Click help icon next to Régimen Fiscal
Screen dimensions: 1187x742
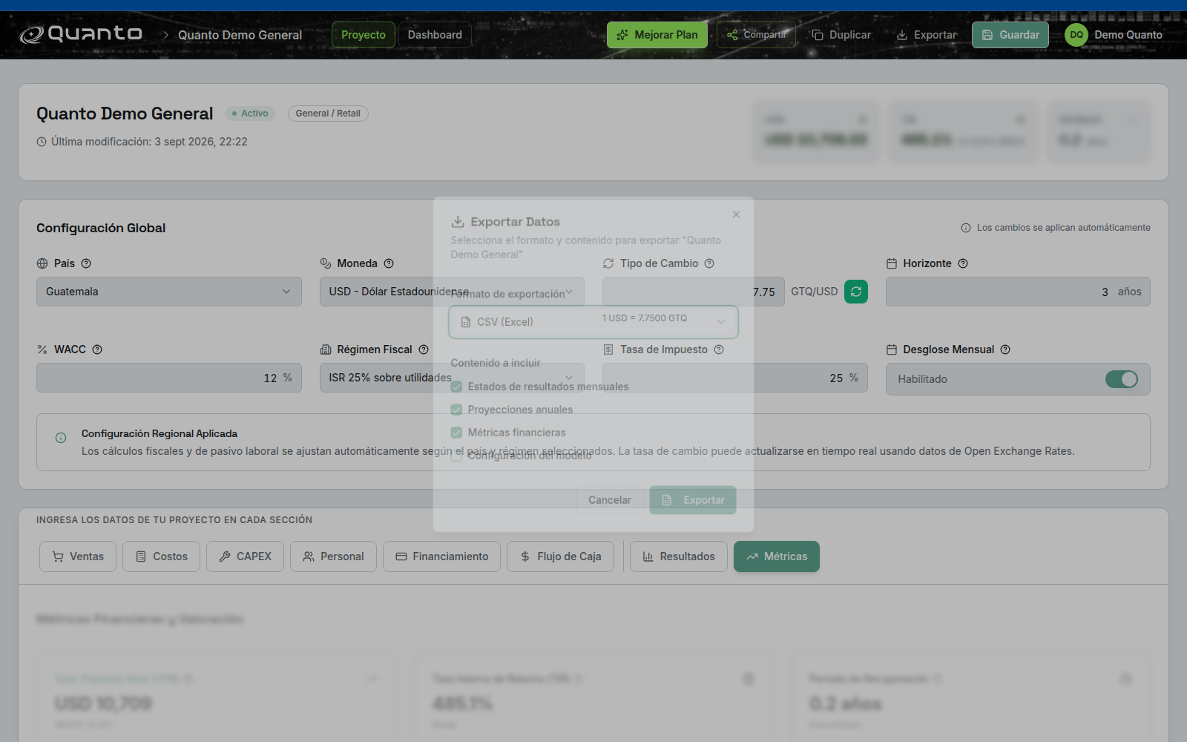424,349
